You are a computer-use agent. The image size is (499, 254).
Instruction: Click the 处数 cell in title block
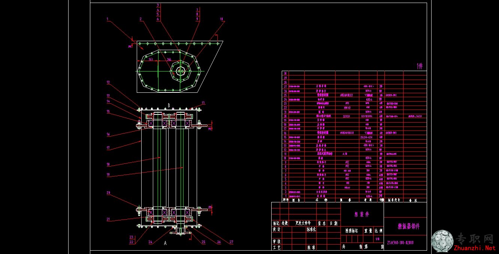(285, 223)
